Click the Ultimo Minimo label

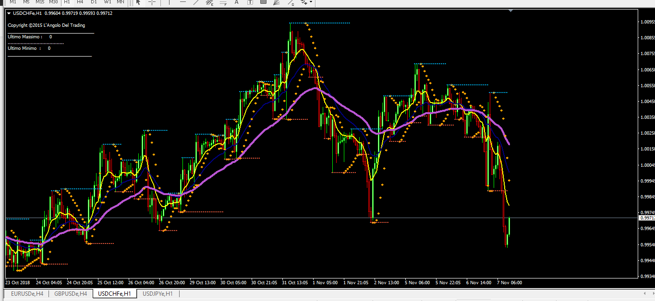(24, 48)
